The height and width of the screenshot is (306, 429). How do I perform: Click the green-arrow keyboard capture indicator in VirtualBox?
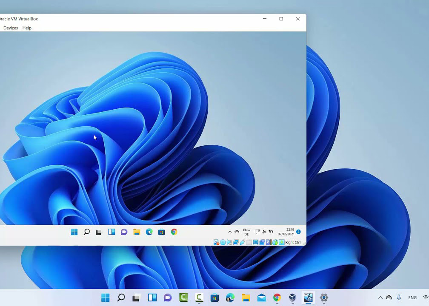tap(282, 242)
